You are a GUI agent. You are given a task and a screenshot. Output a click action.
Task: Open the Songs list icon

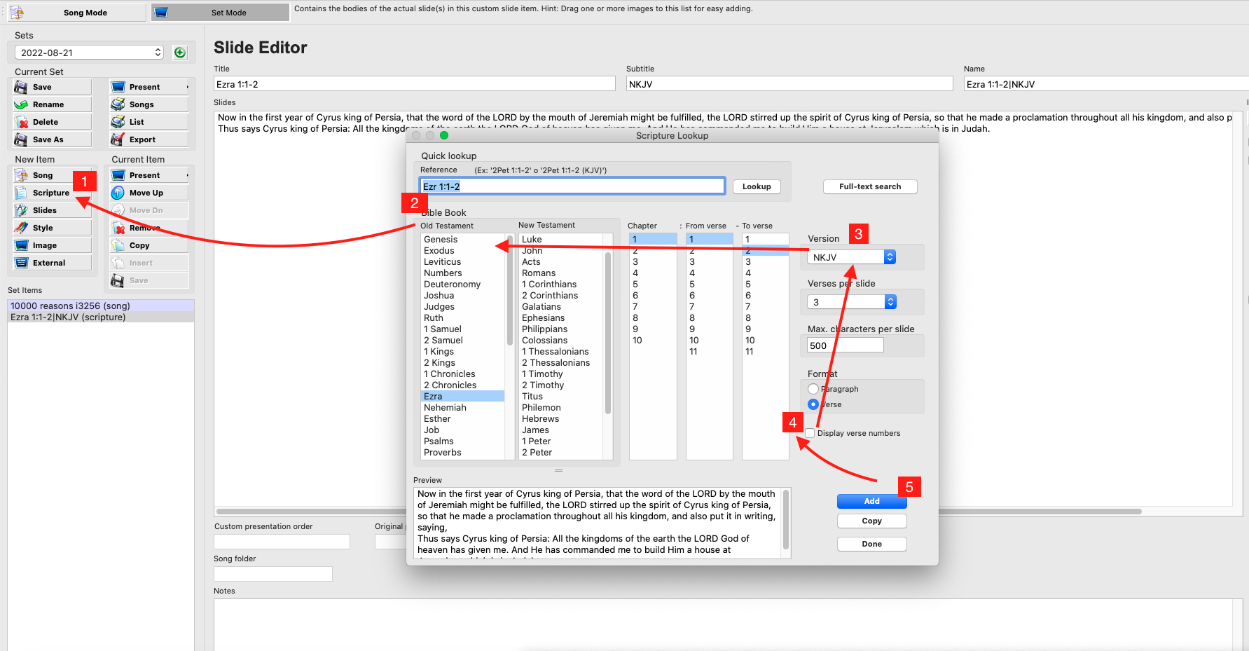pyautogui.click(x=118, y=104)
